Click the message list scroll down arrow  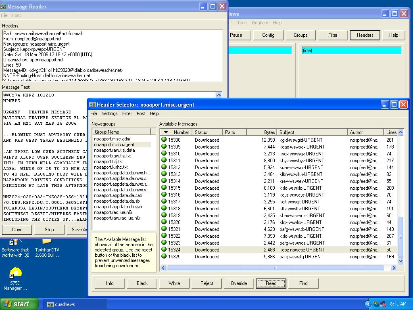click(x=400, y=261)
